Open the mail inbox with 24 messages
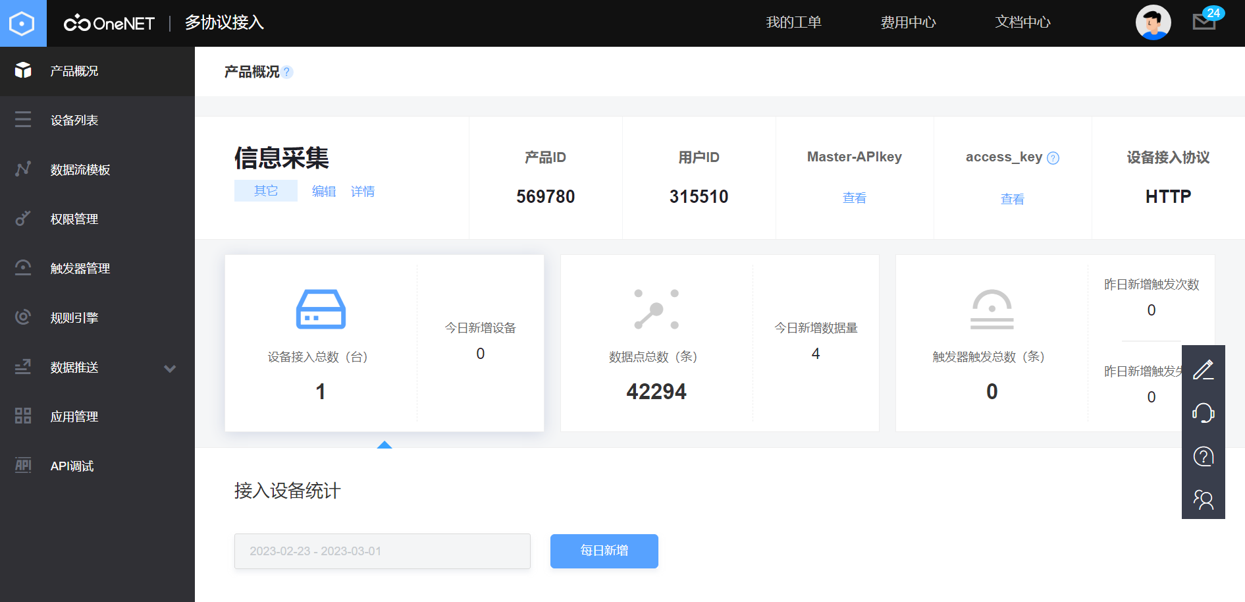The width and height of the screenshot is (1245, 602). tap(1204, 22)
